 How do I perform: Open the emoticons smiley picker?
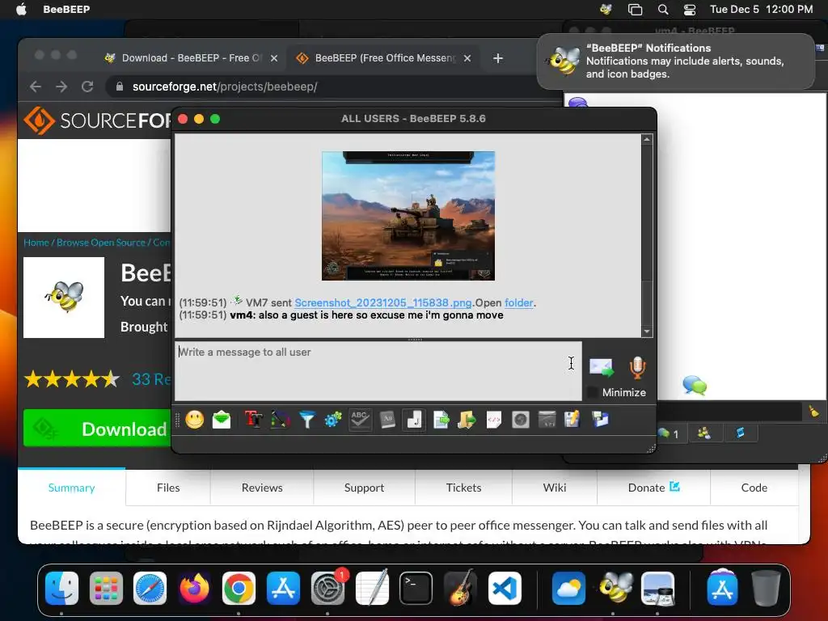pyautogui.click(x=194, y=420)
